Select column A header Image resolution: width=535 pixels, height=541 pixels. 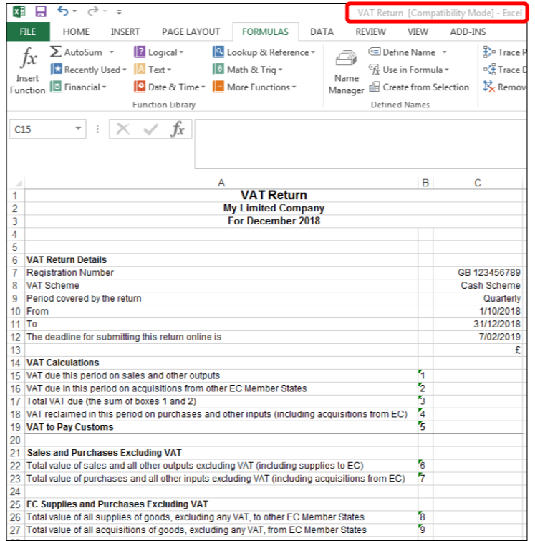221,183
